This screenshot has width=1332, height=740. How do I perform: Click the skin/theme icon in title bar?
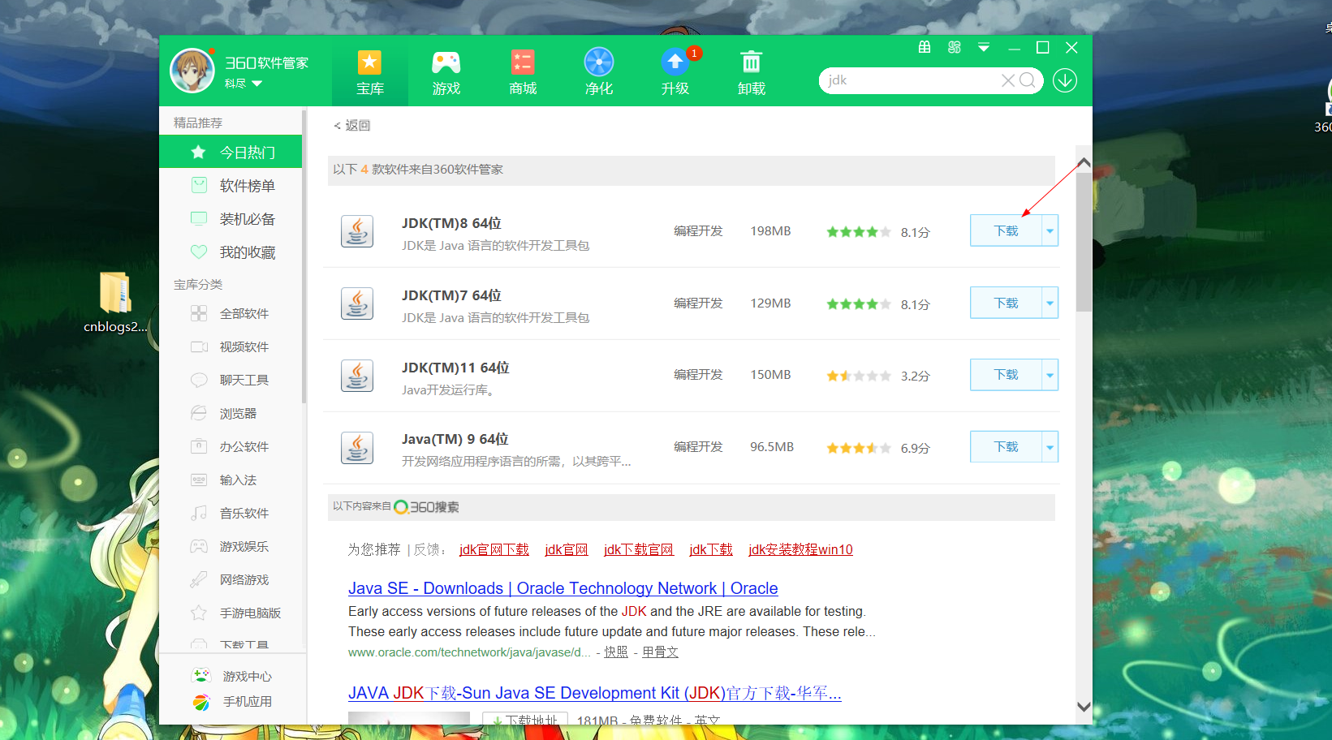coord(955,47)
